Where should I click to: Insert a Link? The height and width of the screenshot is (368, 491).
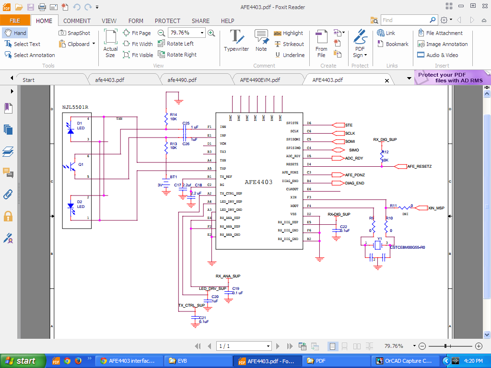coord(386,33)
